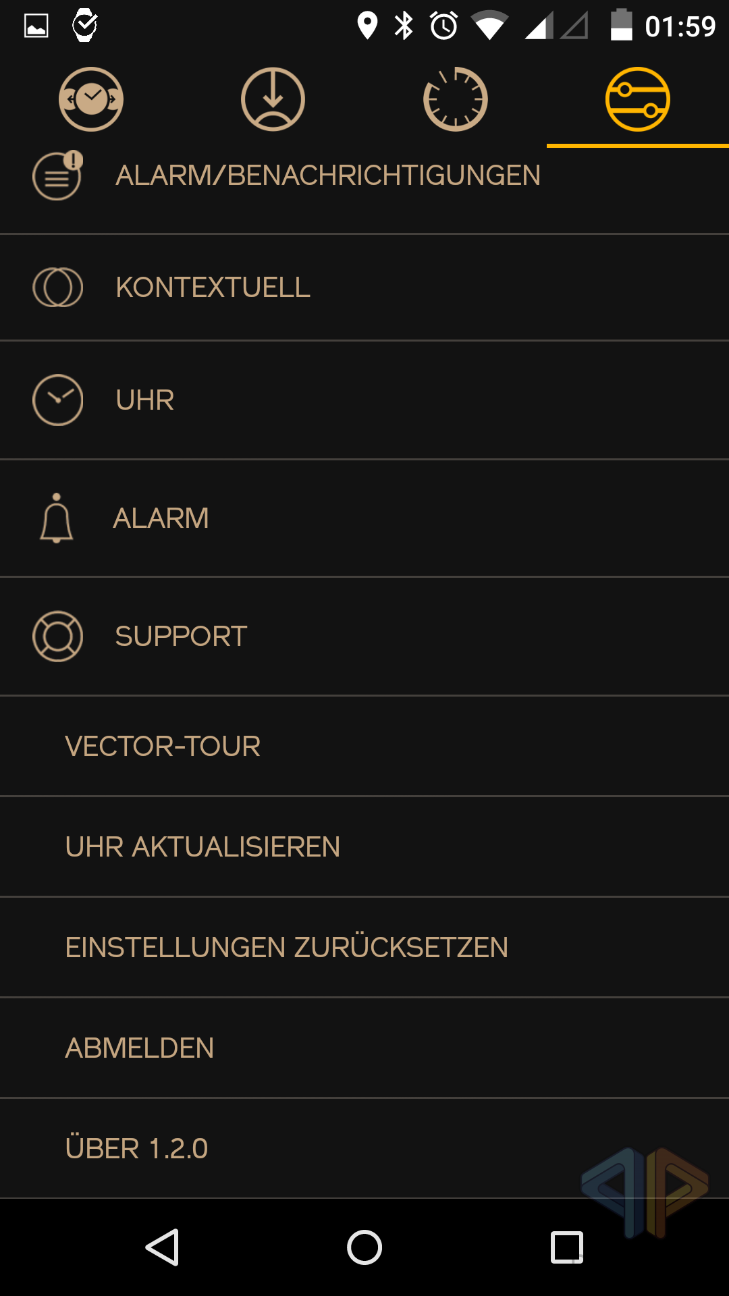Open the KONTEXTUELL menu entry
729x1296 pixels.
(x=213, y=288)
